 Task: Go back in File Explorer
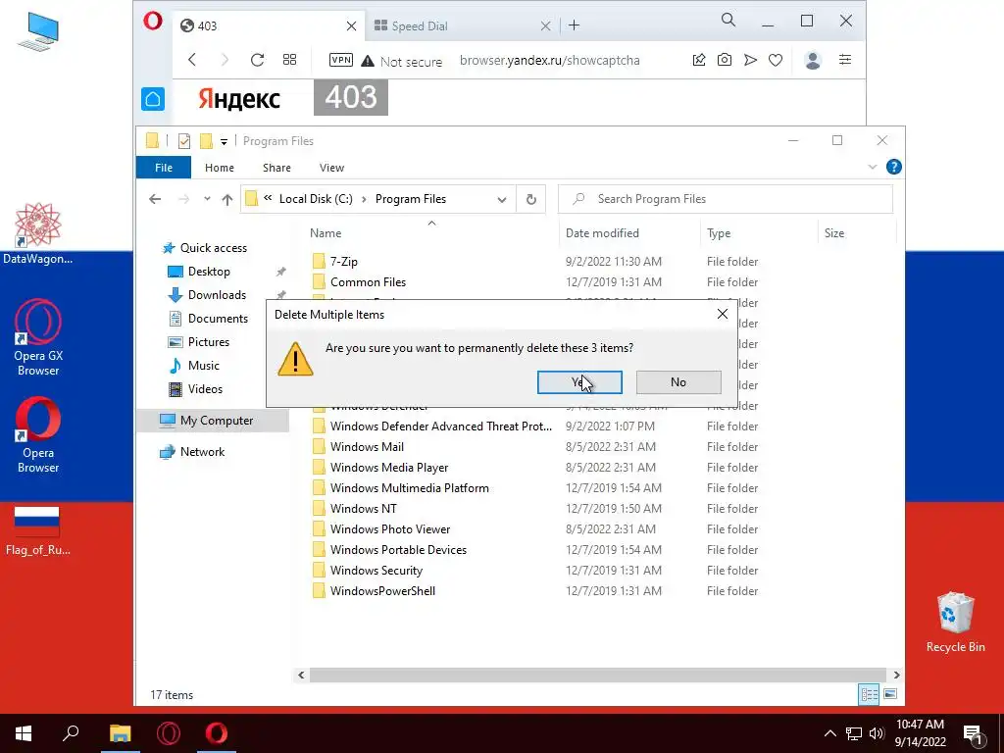click(x=155, y=199)
